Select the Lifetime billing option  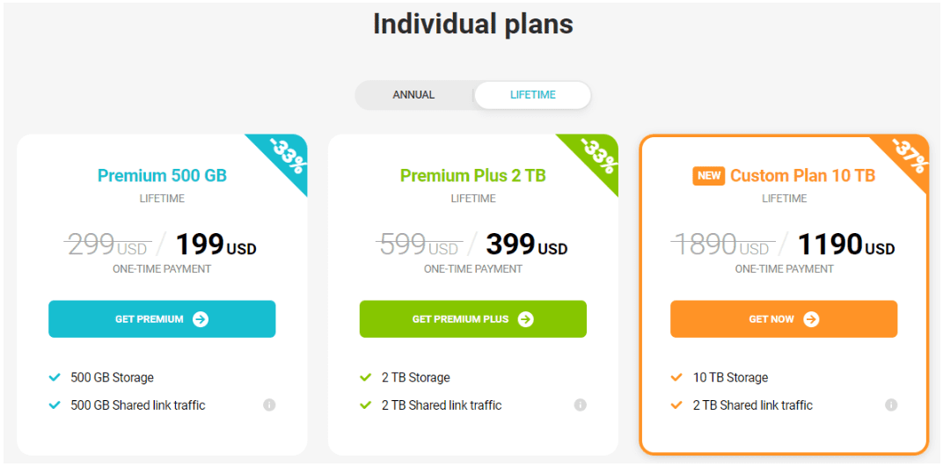pyautogui.click(x=533, y=95)
